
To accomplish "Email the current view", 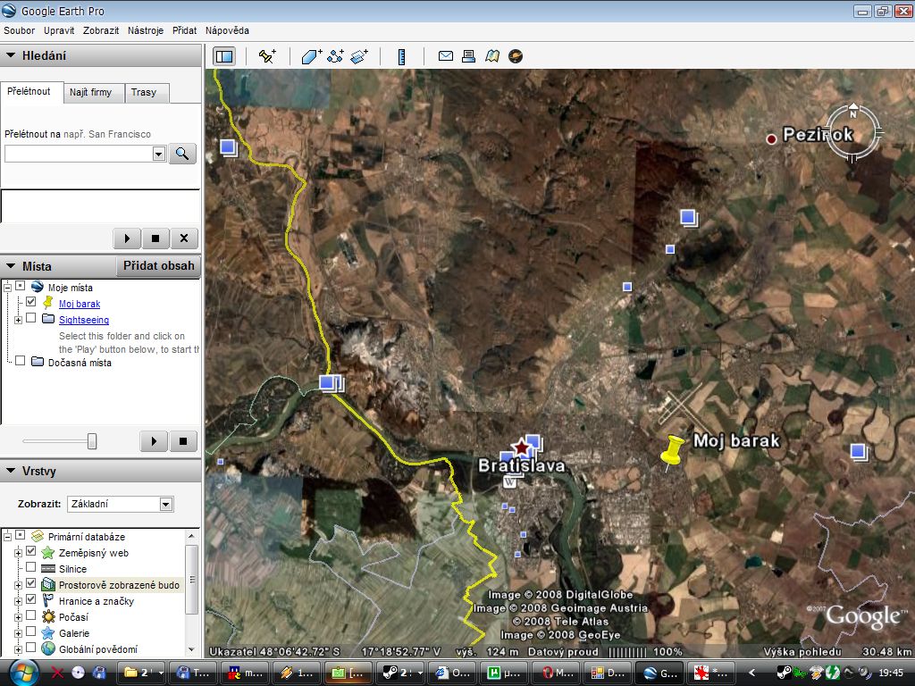I will point(446,56).
